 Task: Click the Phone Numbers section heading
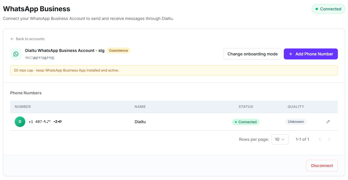pyautogui.click(x=26, y=93)
